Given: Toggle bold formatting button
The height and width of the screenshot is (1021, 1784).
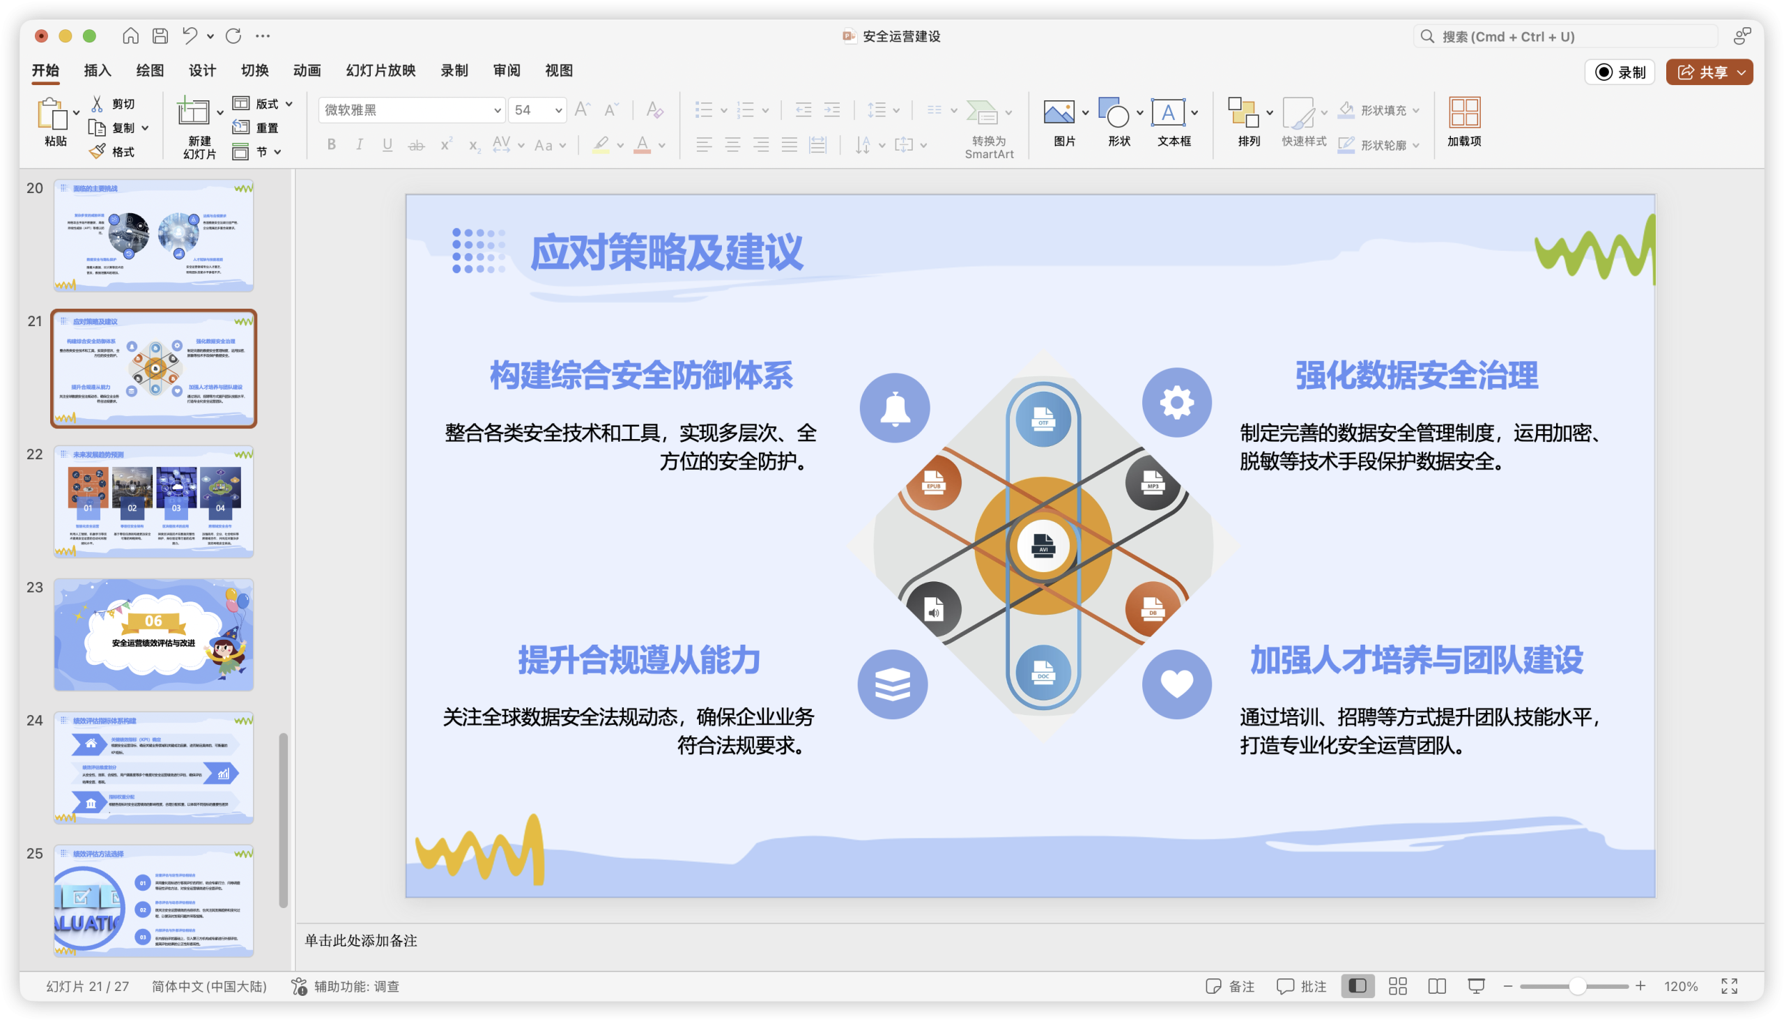Looking at the screenshot, I should tap(332, 144).
